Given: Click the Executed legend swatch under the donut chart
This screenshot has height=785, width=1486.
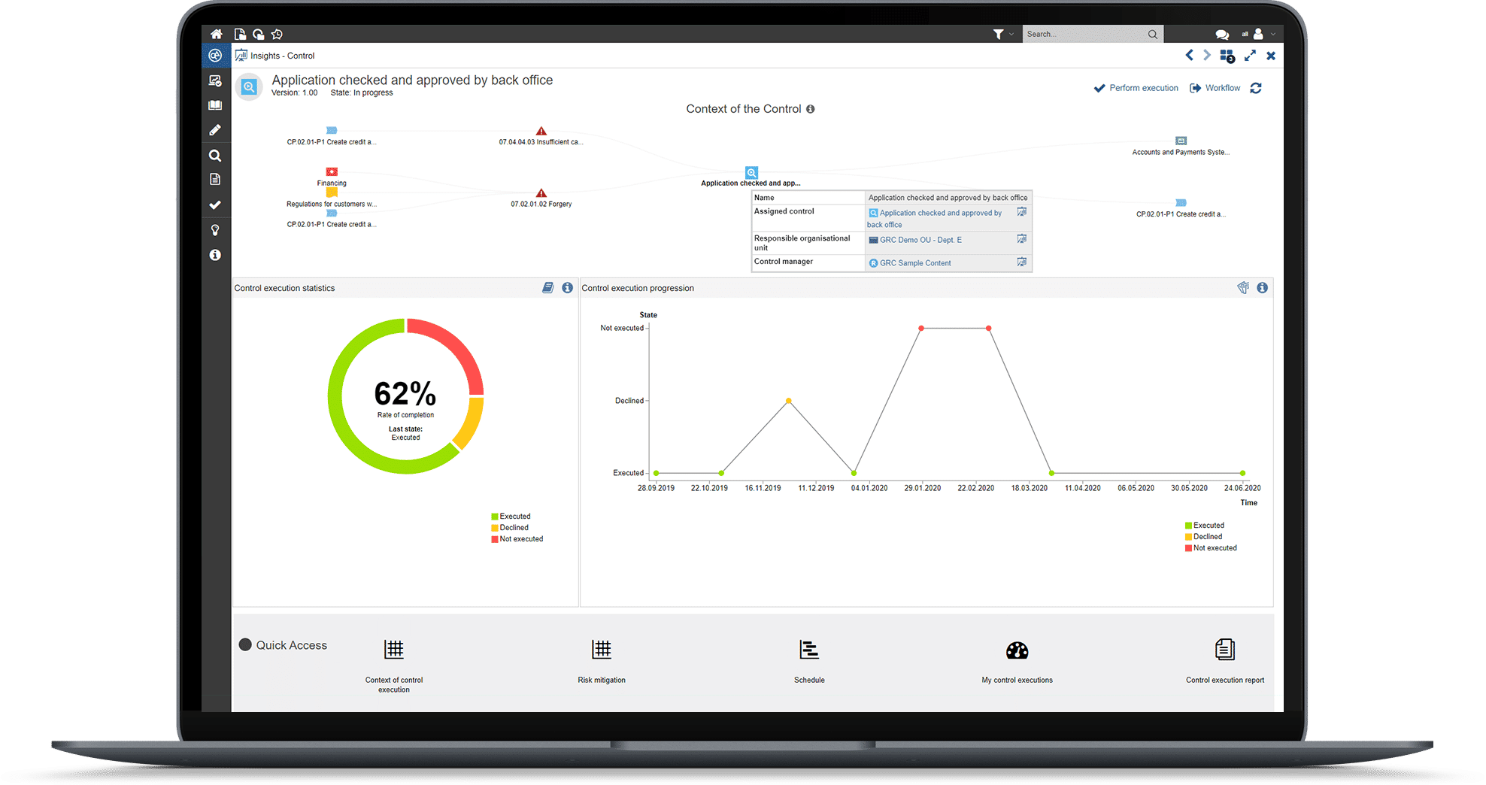Looking at the screenshot, I should click(x=495, y=517).
